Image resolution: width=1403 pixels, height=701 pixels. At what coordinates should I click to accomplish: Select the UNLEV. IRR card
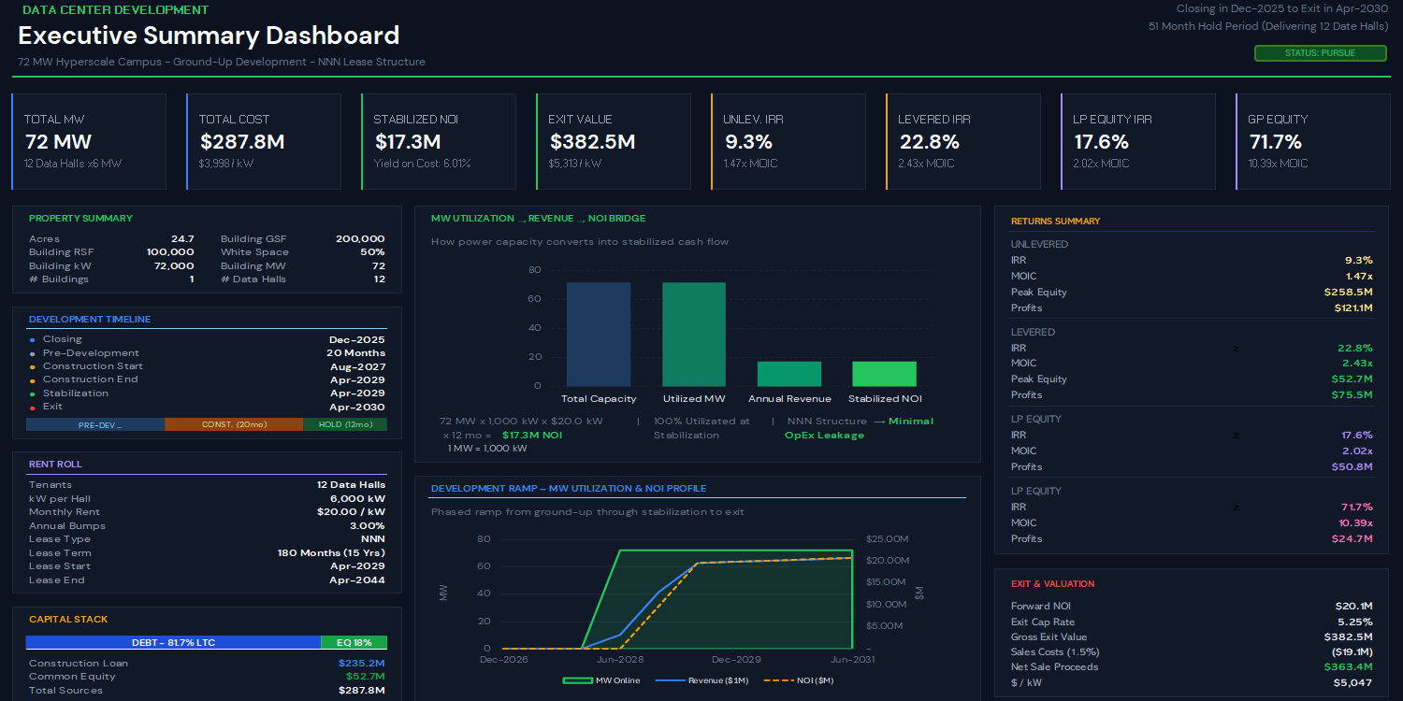pyautogui.click(x=788, y=141)
